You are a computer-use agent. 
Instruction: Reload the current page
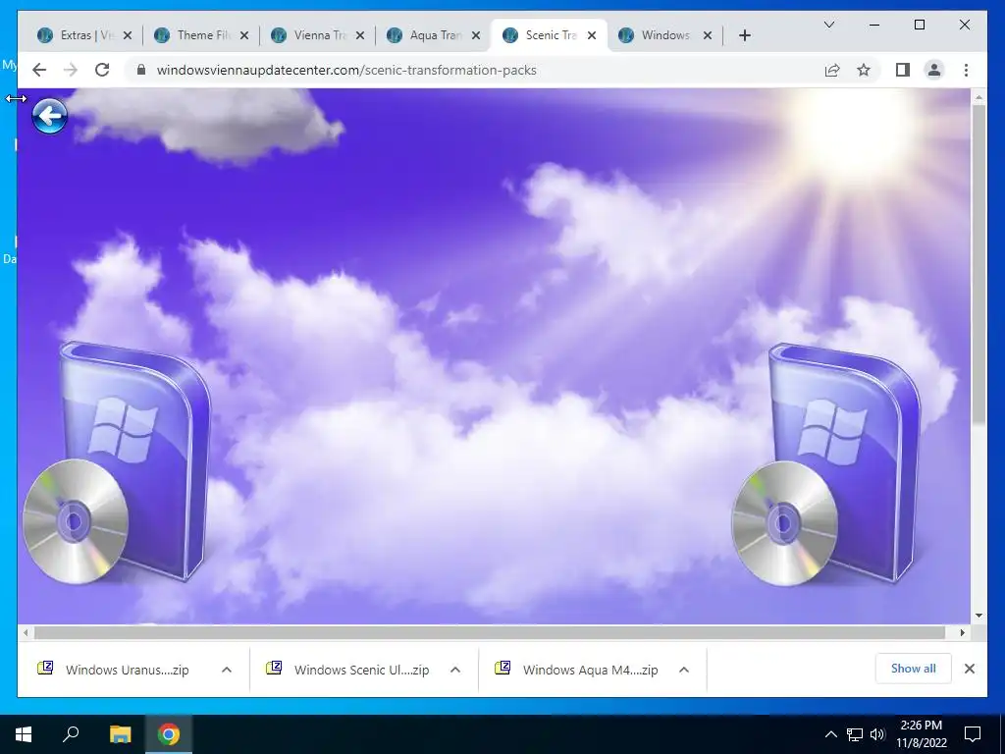(x=102, y=70)
